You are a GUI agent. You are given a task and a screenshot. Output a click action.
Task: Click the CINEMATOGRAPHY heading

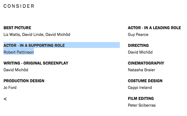tap(146, 63)
